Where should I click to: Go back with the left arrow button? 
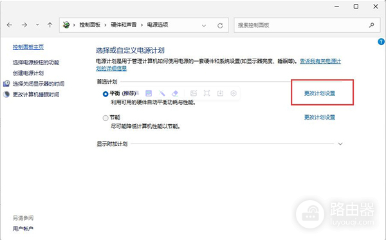click(10, 25)
